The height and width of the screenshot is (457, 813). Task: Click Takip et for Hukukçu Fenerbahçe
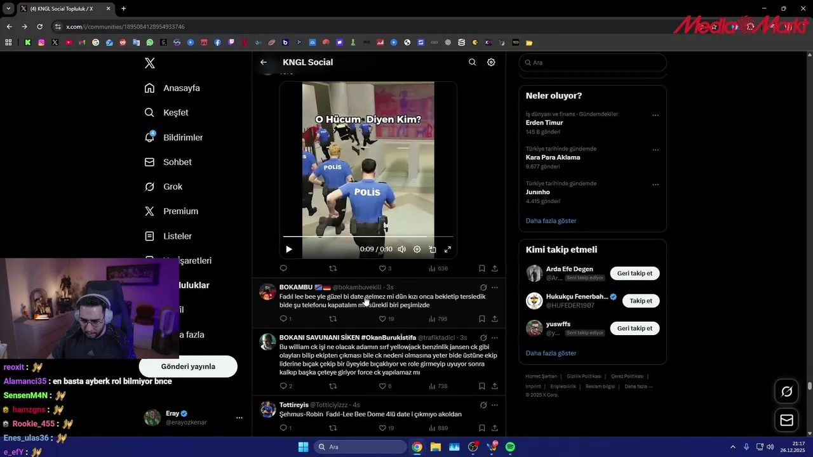[x=640, y=301]
